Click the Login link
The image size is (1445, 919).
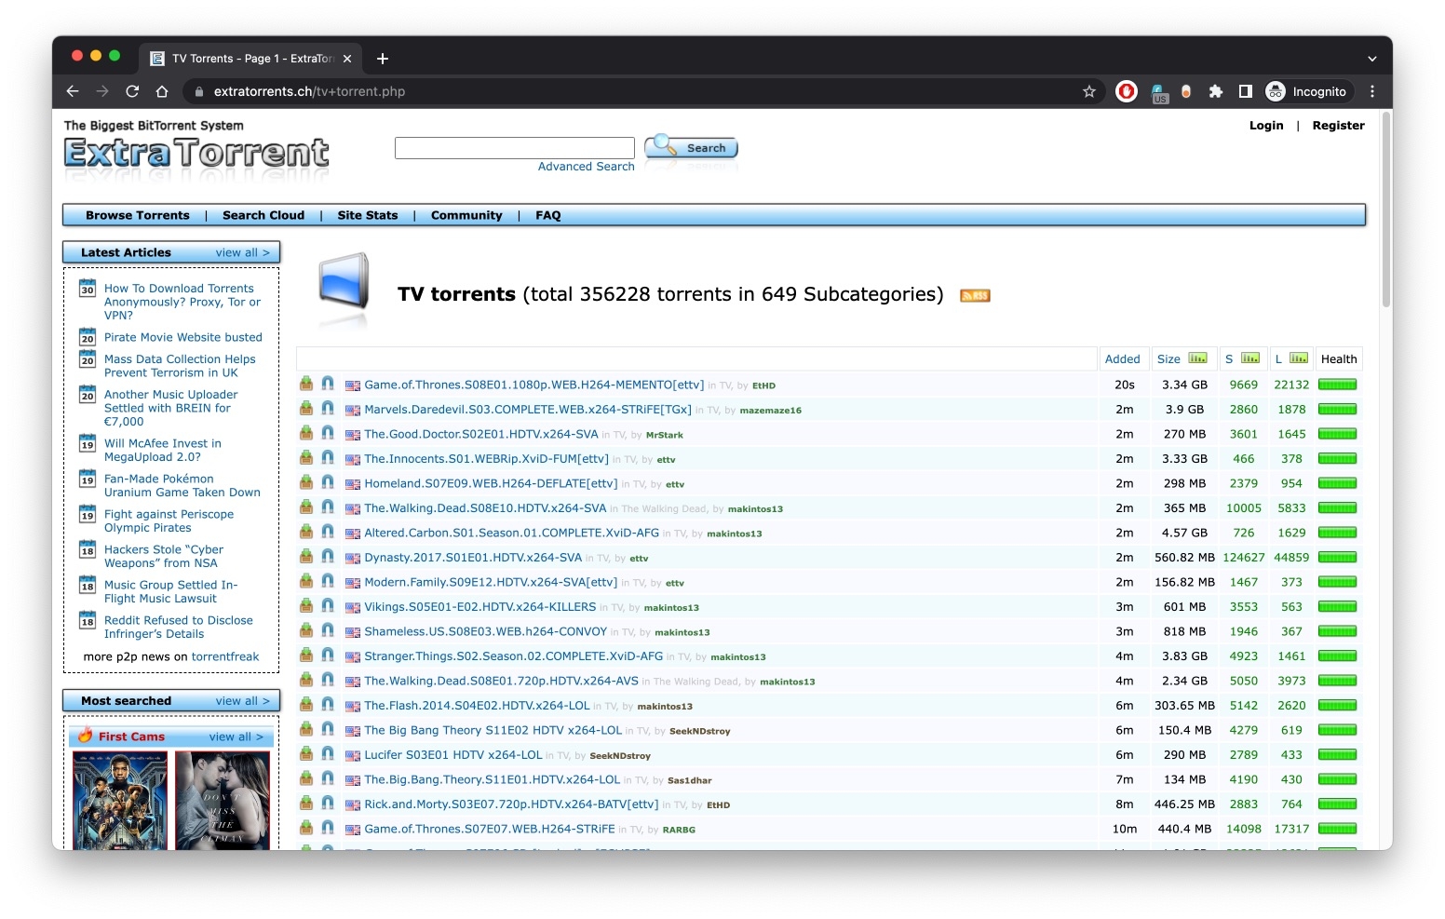click(x=1266, y=126)
